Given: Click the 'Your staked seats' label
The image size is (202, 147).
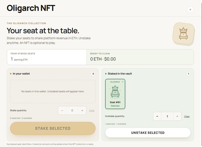Looking at the screenshot, I should coord(23,54).
